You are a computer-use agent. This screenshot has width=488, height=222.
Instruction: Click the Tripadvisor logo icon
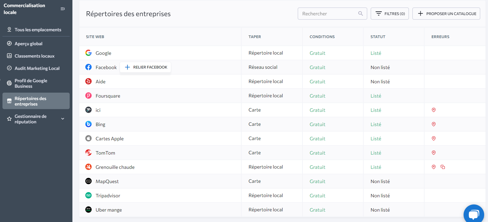(x=88, y=195)
